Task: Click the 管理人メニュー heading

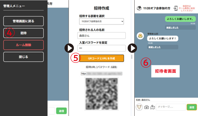Action: 14,6
